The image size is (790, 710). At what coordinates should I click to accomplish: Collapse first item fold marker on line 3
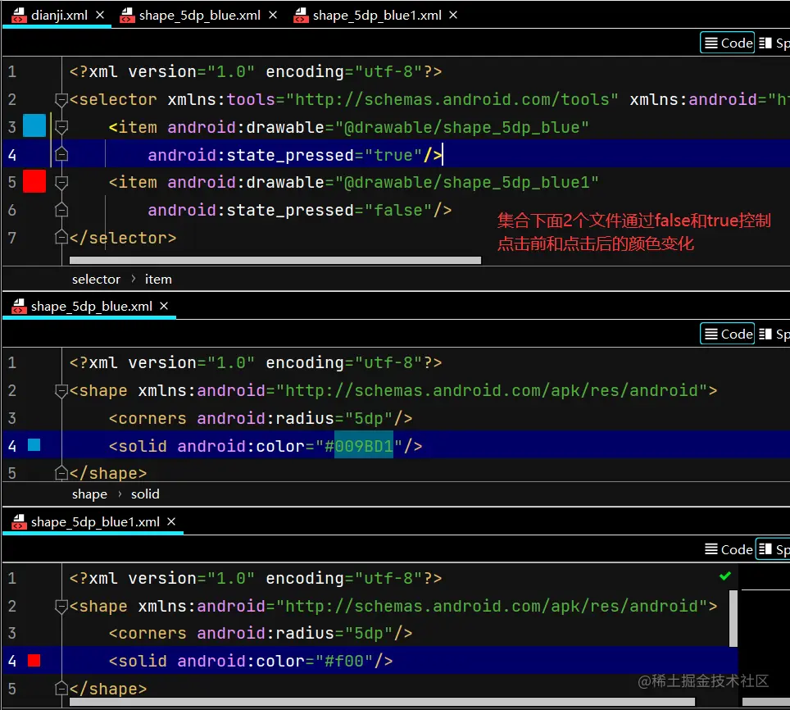coord(61,127)
